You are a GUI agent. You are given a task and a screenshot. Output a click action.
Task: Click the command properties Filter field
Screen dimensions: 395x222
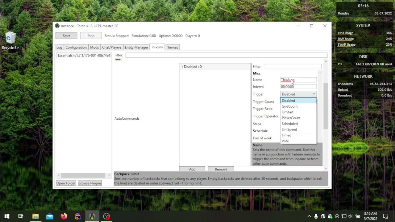coord(293,66)
